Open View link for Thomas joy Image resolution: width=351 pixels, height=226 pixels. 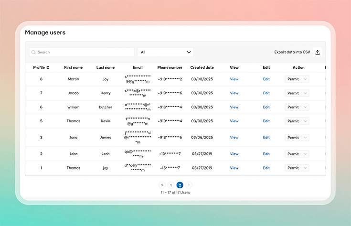[x=234, y=168]
